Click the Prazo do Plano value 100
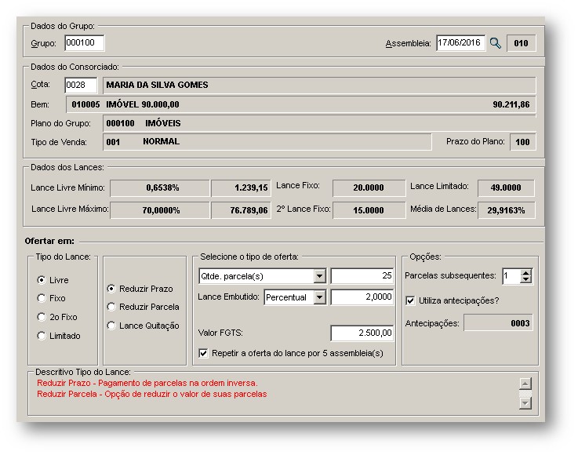Screen dimensions: 578x455 coord(522,142)
